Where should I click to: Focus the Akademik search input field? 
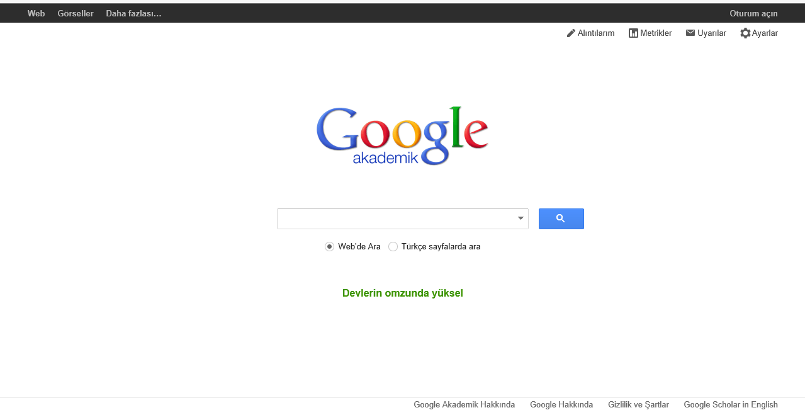point(396,219)
